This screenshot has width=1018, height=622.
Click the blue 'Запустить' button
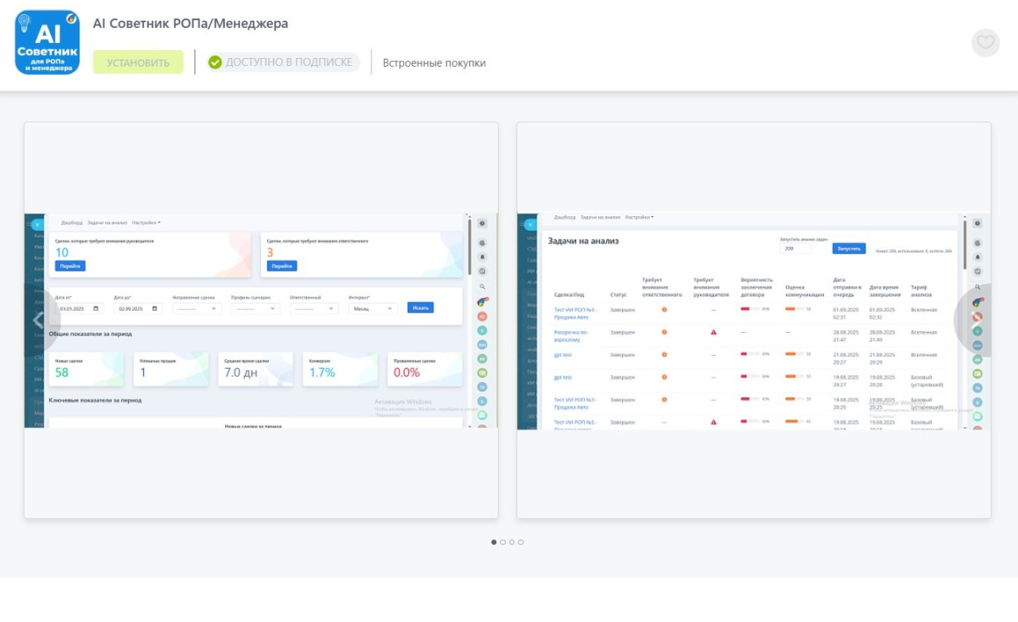click(x=849, y=249)
